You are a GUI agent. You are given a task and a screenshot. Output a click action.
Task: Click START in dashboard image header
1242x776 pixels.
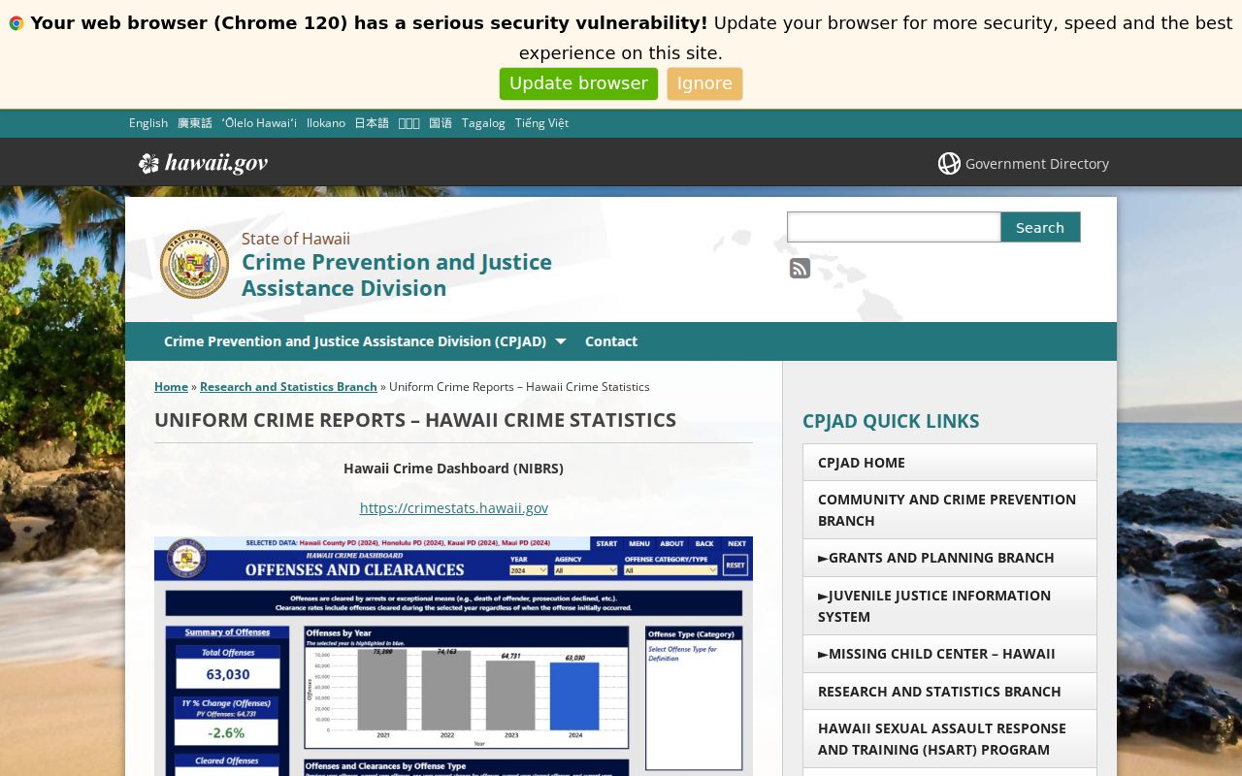tap(606, 543)
